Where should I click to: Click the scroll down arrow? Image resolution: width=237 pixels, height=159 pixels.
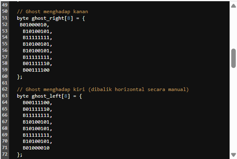tap(233, 155)
